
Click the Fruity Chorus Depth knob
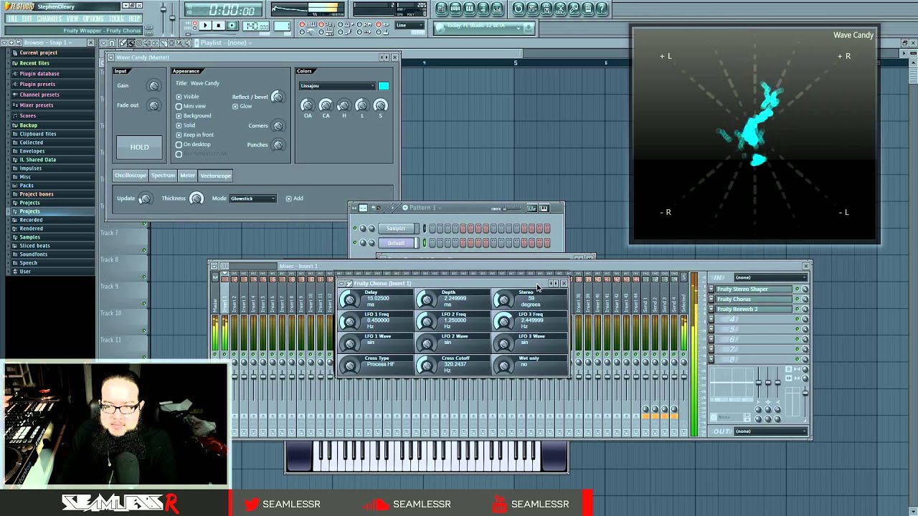coord(427,300)
